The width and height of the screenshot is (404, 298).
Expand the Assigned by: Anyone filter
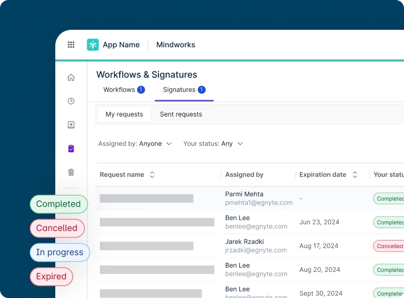click(x=135, y=144)
